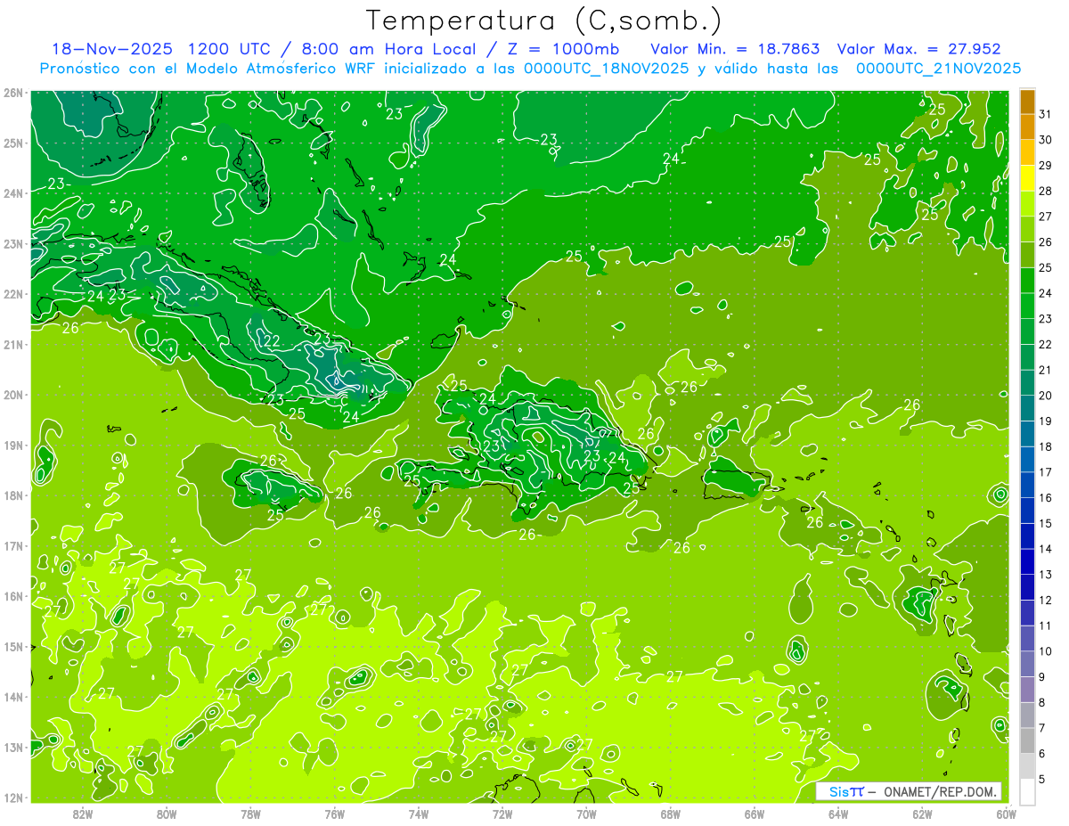The image size is (1069, 826).
Task: Click the "17N" latitude axis label
Action: (12, 545)
